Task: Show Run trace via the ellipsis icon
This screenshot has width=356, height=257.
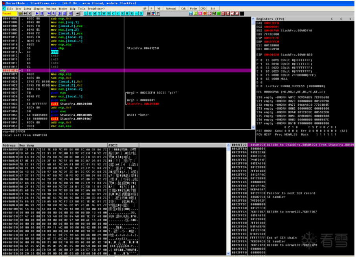Action: point(136,14)
